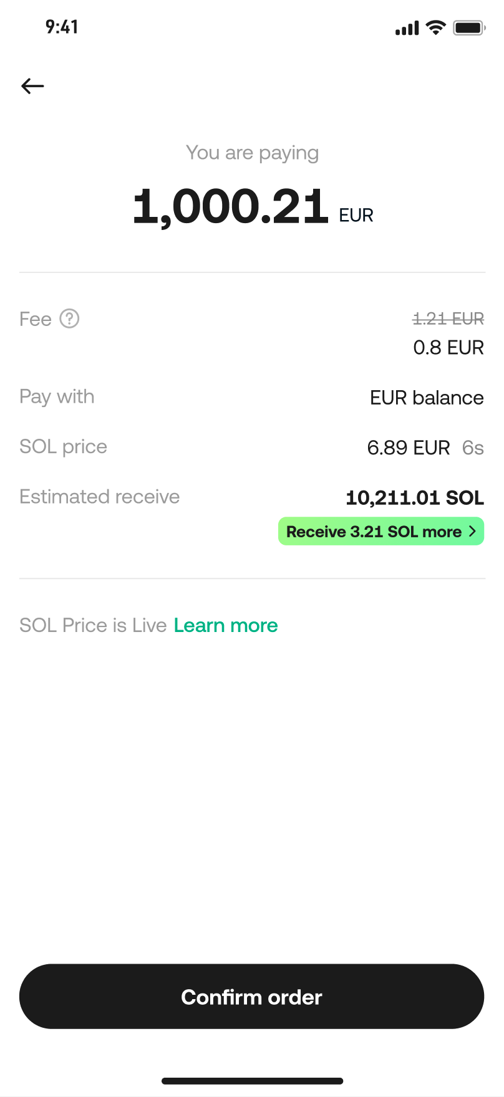Tap the Wi-Fi status icon
504x1097 pixels.
click(x=435, y=27)
